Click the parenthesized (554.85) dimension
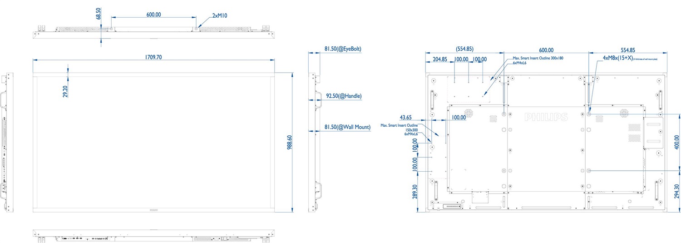This screenshot has height=243, width=681. (464, 50)
